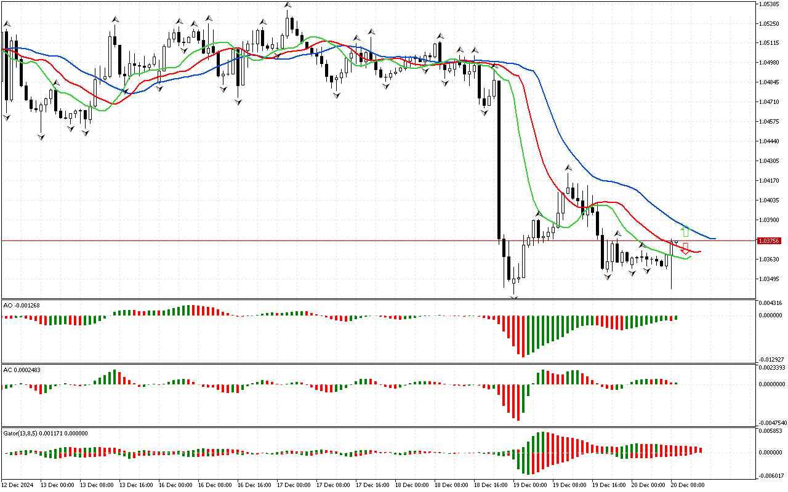Click price level 1.04845 on the axis
The width and height of the screenshot is (788, 492).
click(770, 82)
